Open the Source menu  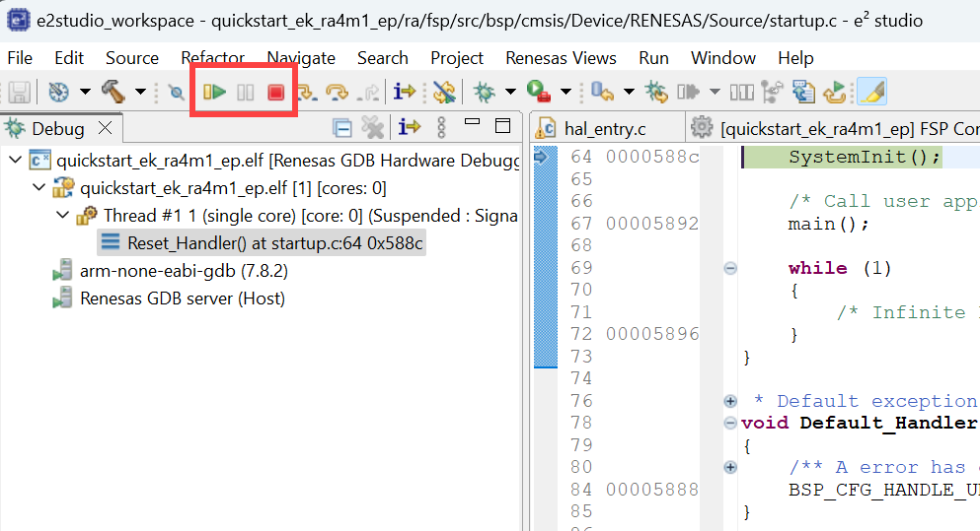coord(132,58)
